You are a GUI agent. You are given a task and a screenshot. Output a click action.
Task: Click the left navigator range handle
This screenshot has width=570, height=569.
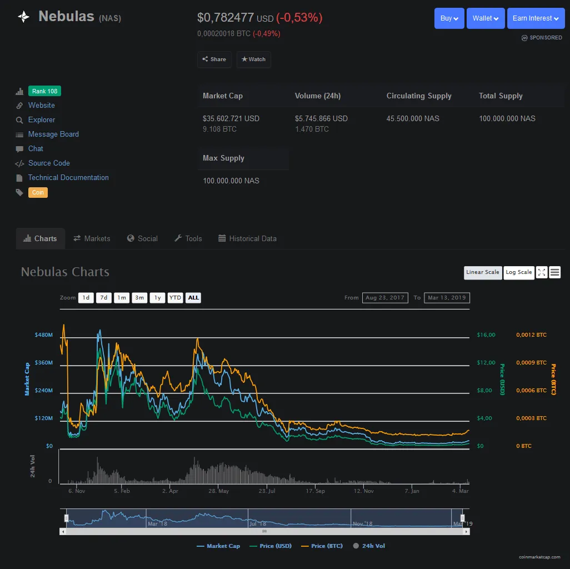pyautogui.click(x=67, y=518)
